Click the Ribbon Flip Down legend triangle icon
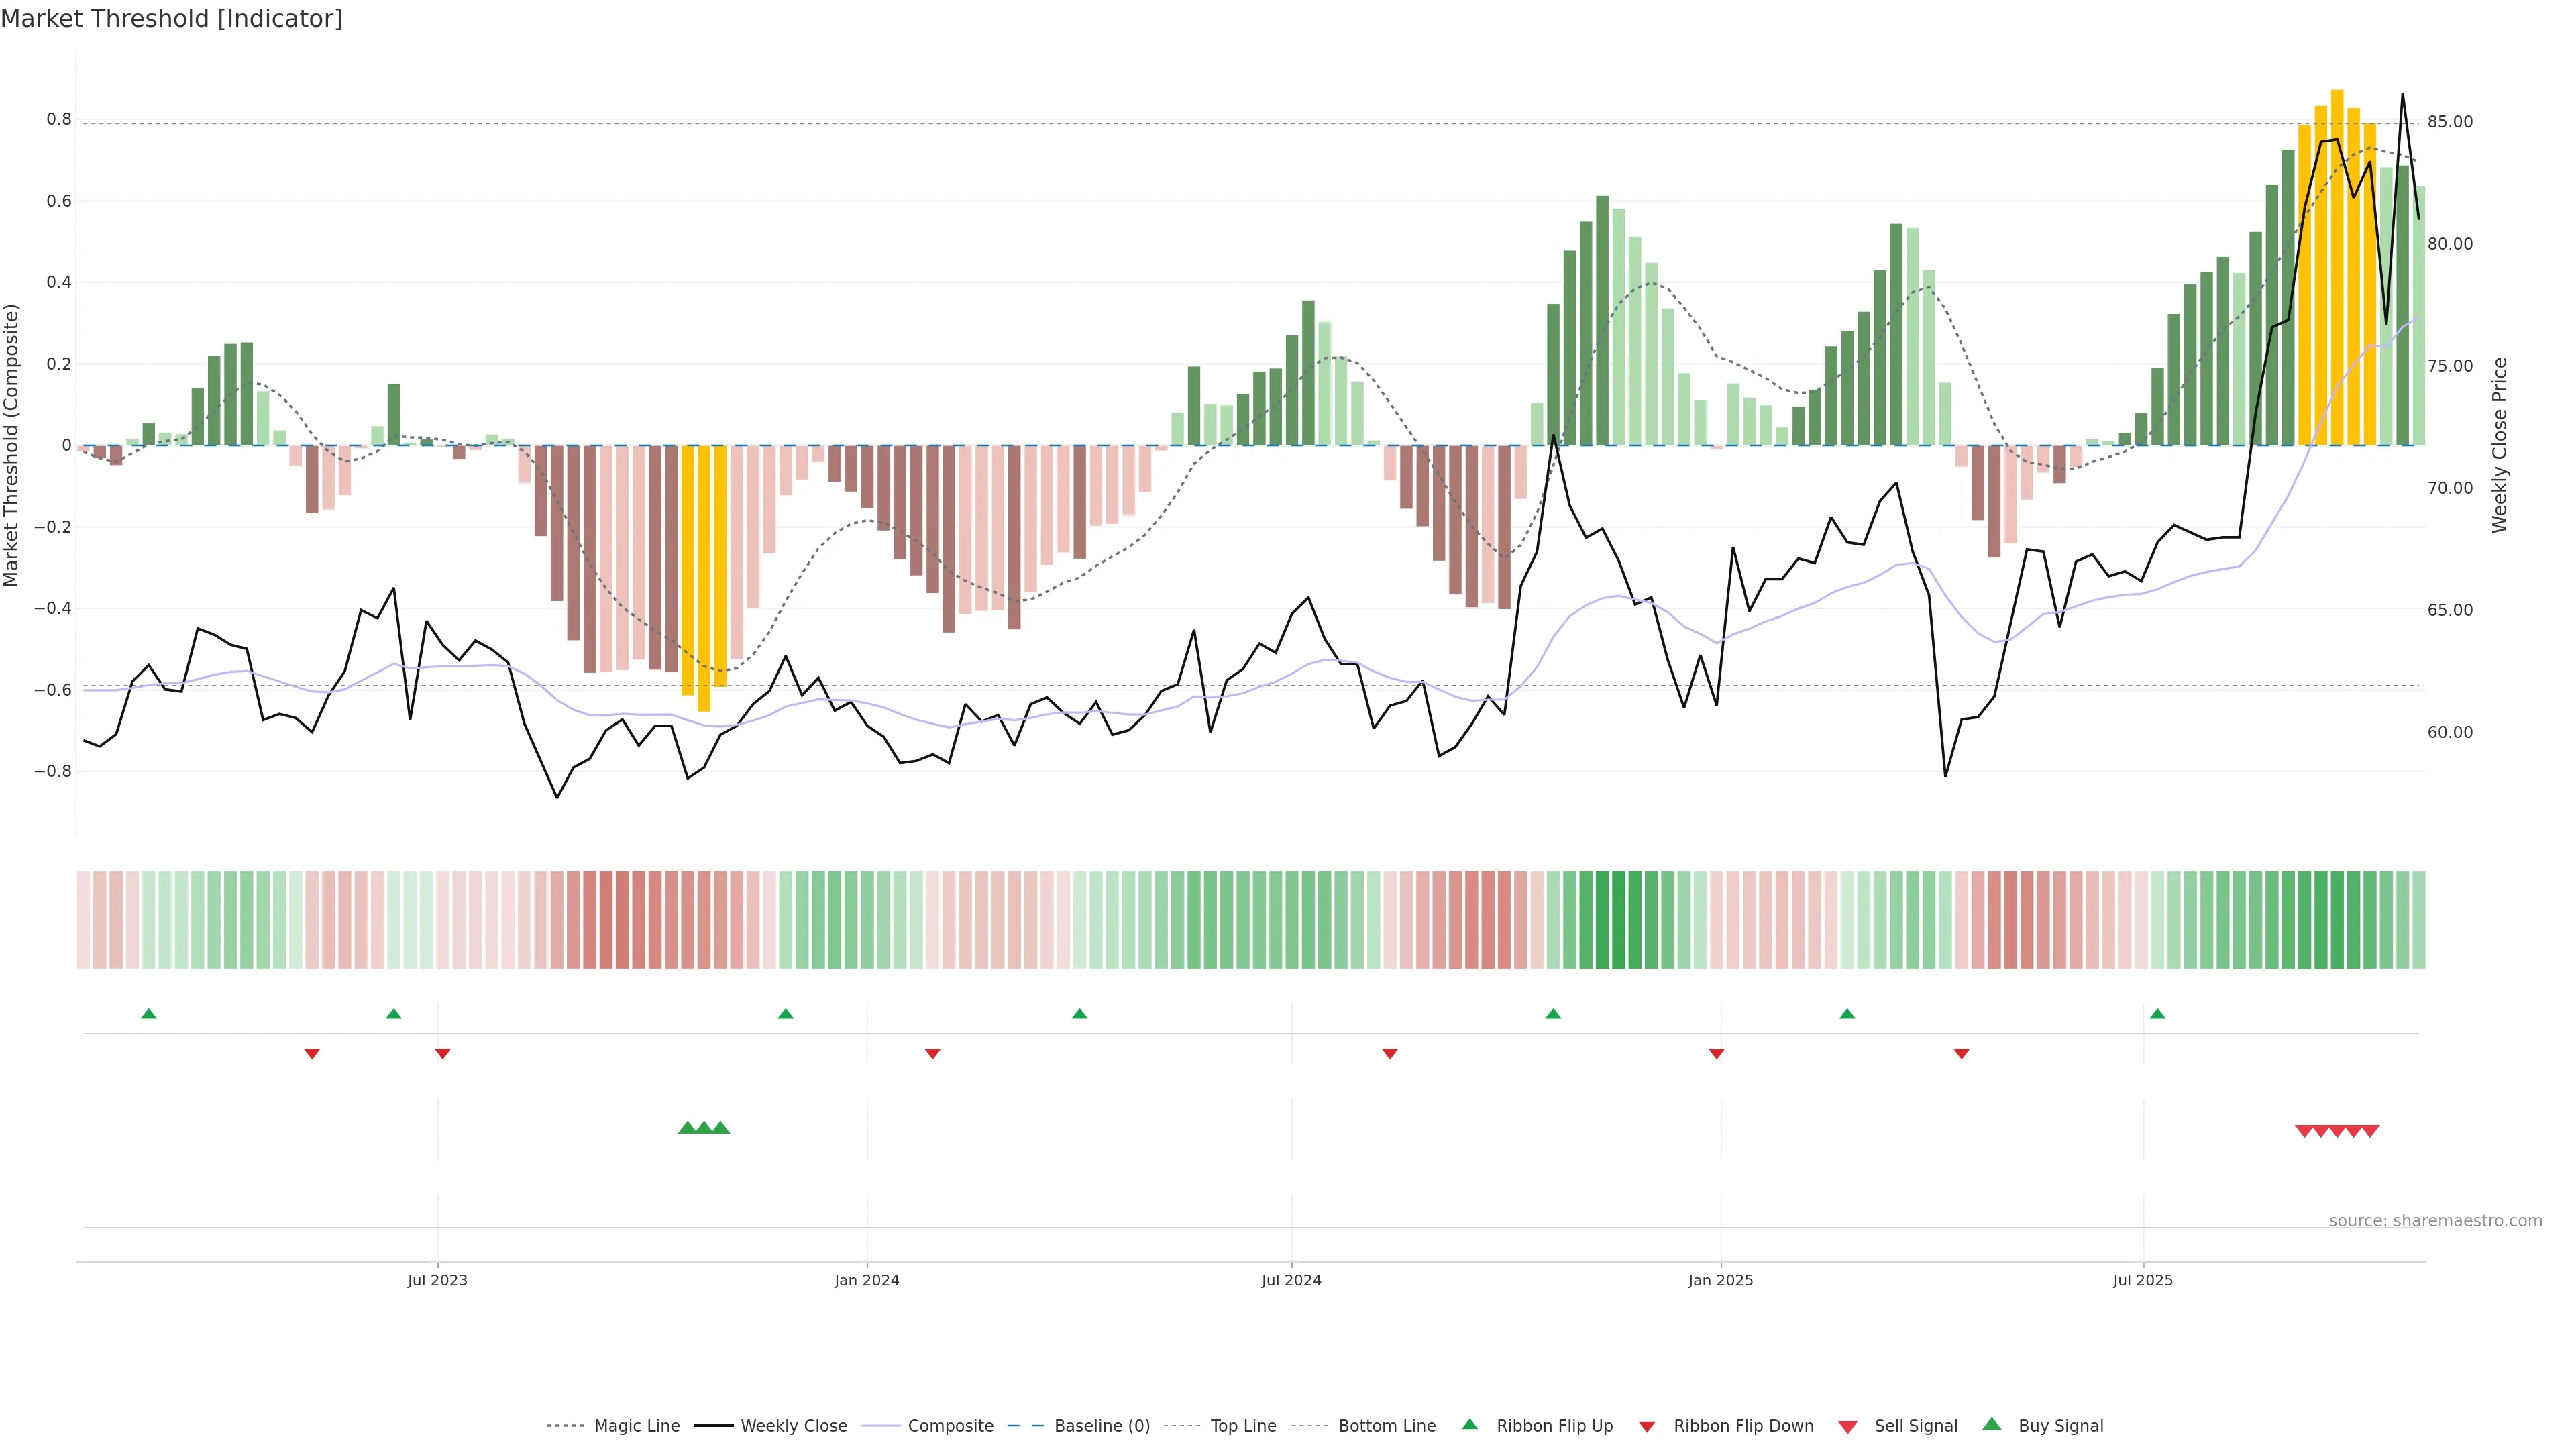The width and height of the screenshot is (2576, 1449). 1647,1427
